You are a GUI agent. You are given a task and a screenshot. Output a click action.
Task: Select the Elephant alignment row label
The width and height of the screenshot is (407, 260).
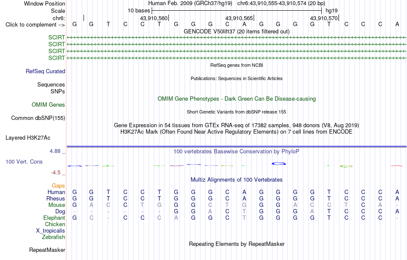[x=54, y=218]
